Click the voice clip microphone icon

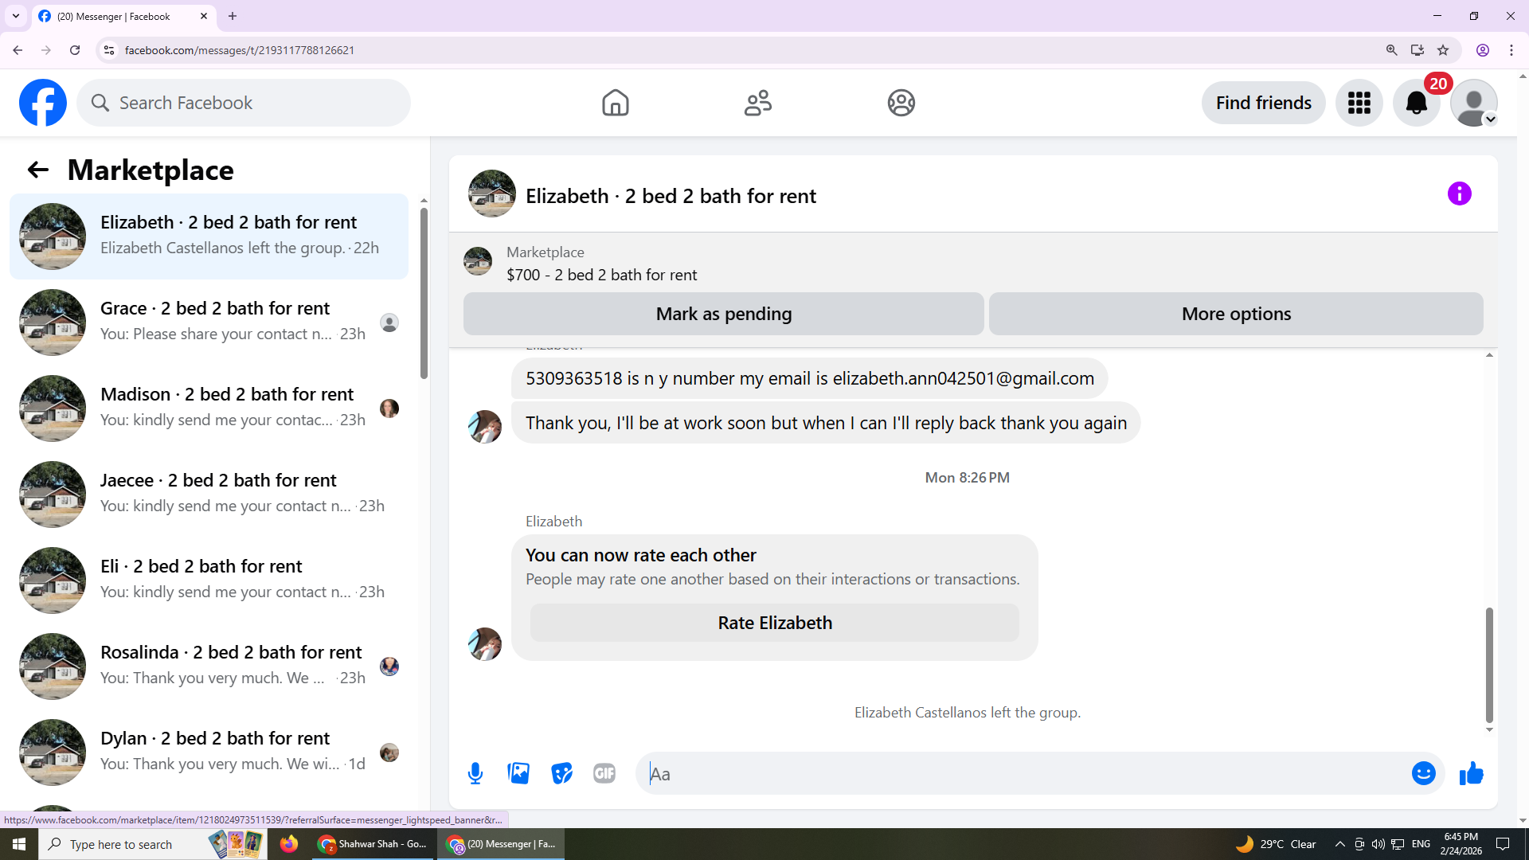point(475,773)
